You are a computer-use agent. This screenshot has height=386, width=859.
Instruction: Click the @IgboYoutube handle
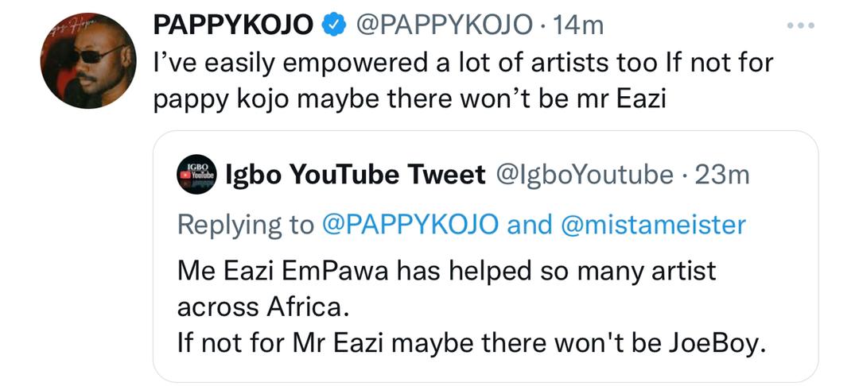click(584, 176)
